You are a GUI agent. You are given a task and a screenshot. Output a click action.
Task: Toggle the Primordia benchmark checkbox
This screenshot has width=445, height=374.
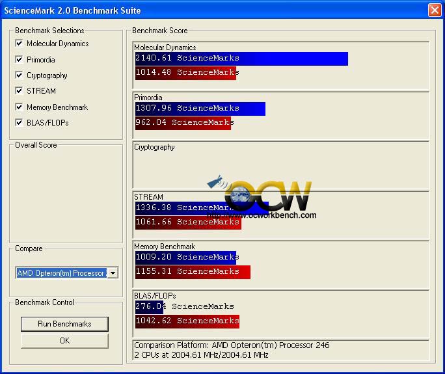[x=19, y=59]
